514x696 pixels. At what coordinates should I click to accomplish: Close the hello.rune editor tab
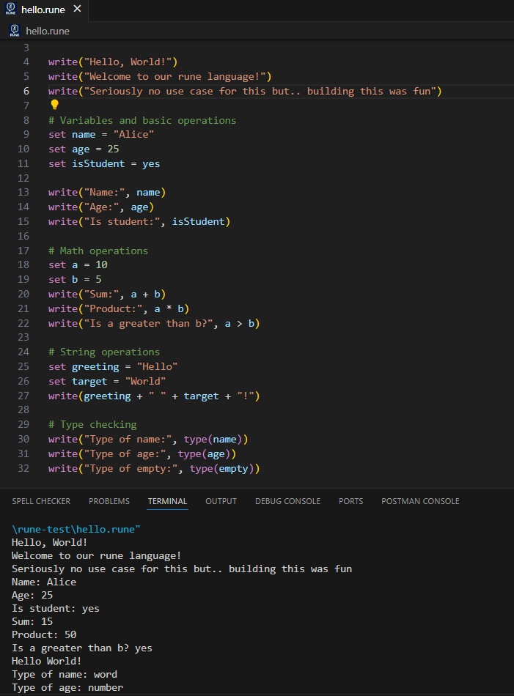[x=77, y=9]
